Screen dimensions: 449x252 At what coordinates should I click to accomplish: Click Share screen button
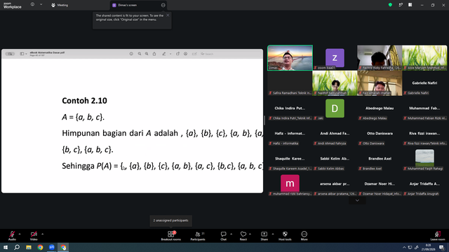(x=264, y=236)
